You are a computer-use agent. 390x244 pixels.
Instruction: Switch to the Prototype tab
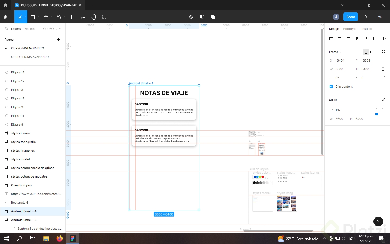(350, 29)
